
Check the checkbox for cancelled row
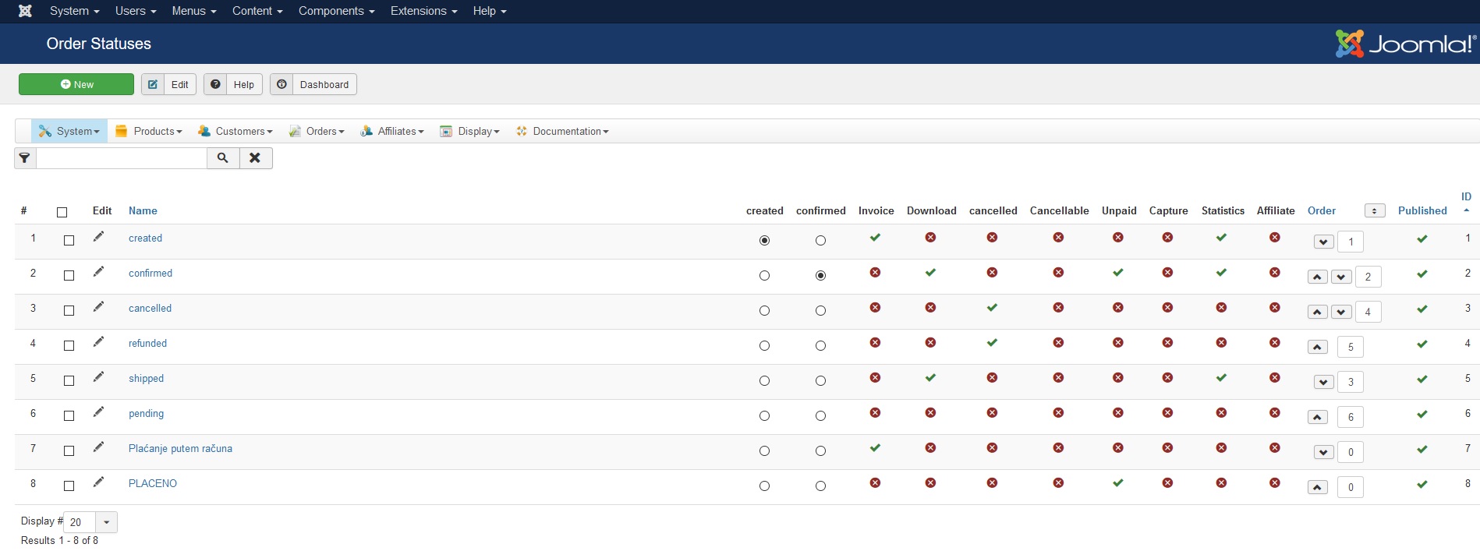point(69,310)
